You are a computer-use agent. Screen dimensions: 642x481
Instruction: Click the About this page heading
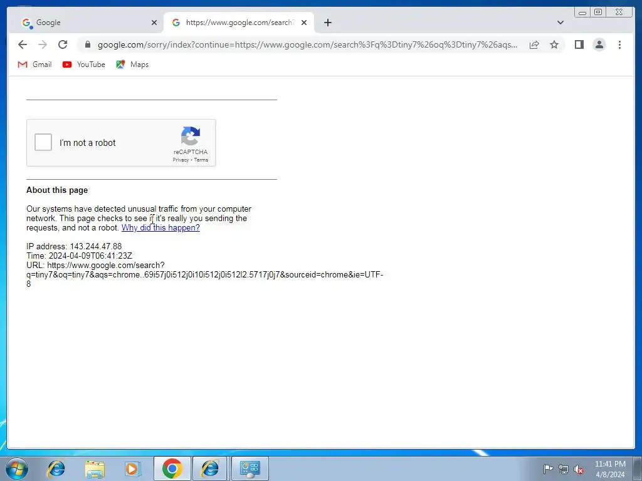point(57,190)
